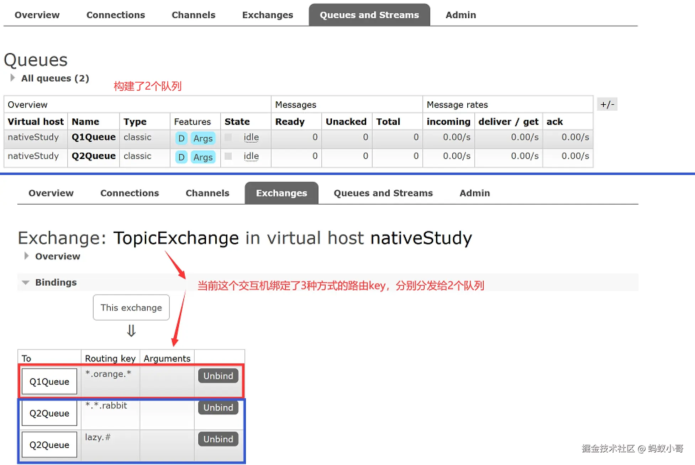Click the Args badge for Q1Queue
The height and width of the screenshot is (465, 695).
click(203, 138)
